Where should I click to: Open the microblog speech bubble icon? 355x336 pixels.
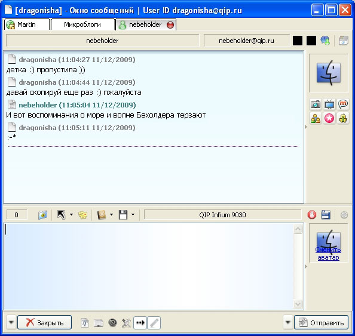pyautogui.click(x=343, y=104)
